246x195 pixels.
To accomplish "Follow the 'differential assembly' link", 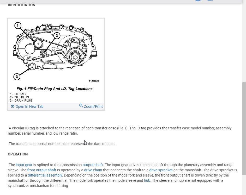I will click(x=45, y=175).
